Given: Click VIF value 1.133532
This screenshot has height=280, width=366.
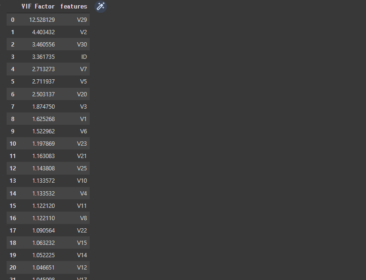Looking at the screenshot, I should [43, 194].
